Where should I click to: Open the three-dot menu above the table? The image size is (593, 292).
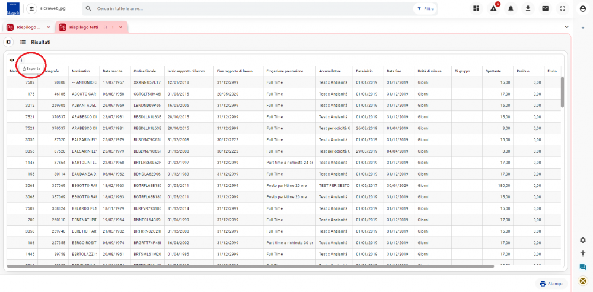[21, 60]
